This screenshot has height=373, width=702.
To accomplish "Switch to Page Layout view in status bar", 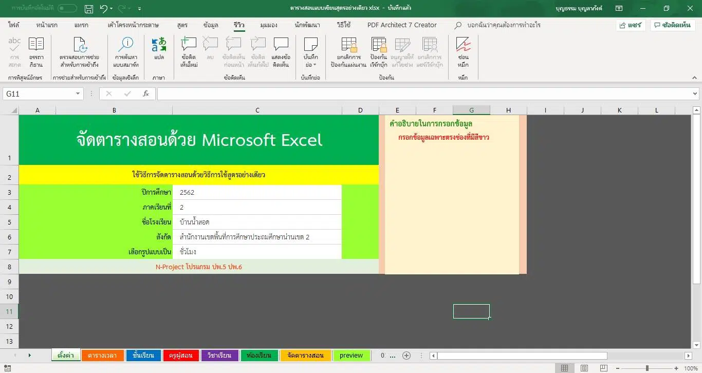I will (x=584, y=368).
